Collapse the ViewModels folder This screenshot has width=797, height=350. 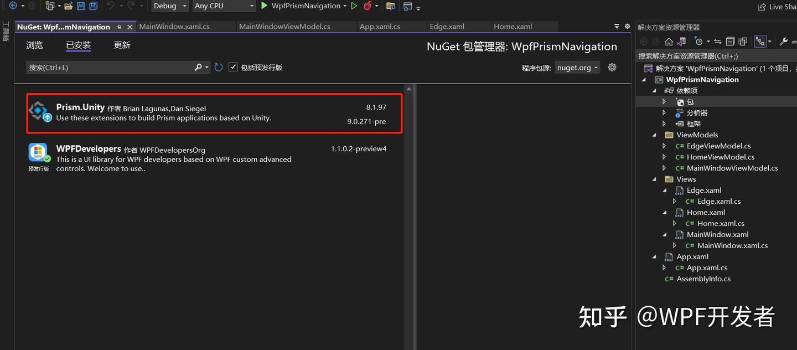pyautogui.click(x=654, y=135)
